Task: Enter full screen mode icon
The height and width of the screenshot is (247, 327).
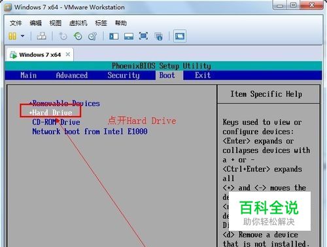Action: tap(143, 36)
